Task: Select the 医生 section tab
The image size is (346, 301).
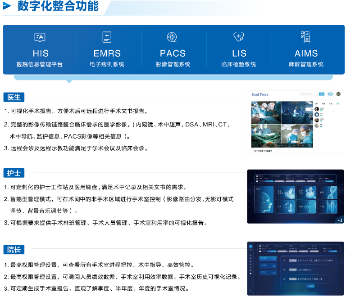Action: 14,97
